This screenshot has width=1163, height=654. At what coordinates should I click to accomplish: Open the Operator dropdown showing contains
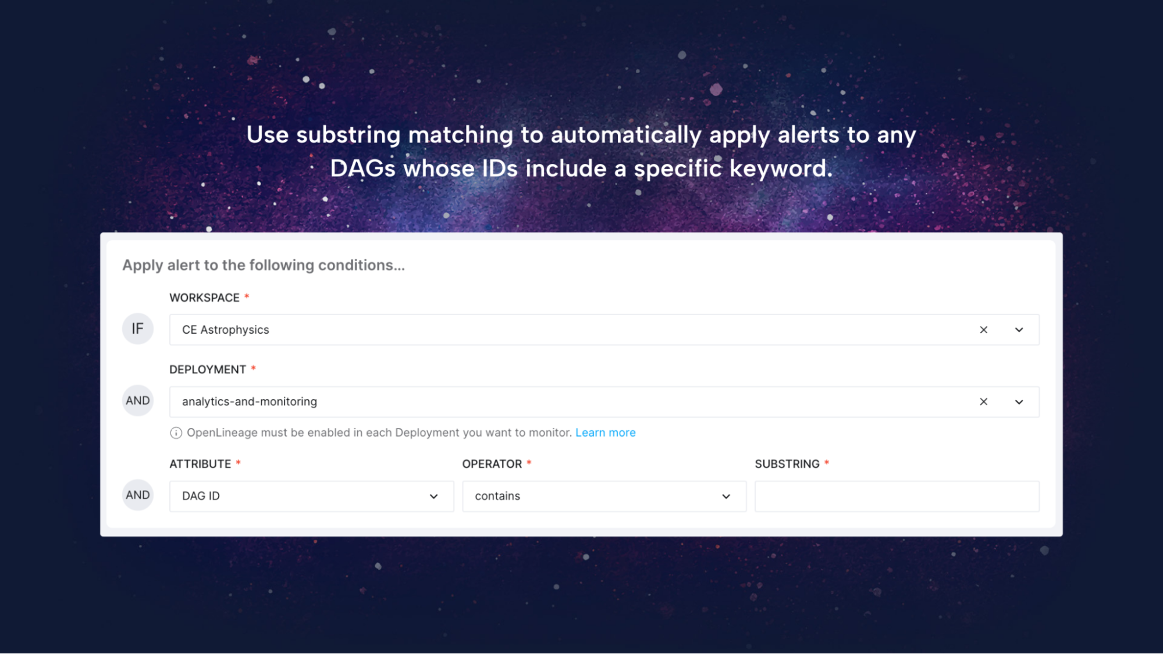coord(604,496)
